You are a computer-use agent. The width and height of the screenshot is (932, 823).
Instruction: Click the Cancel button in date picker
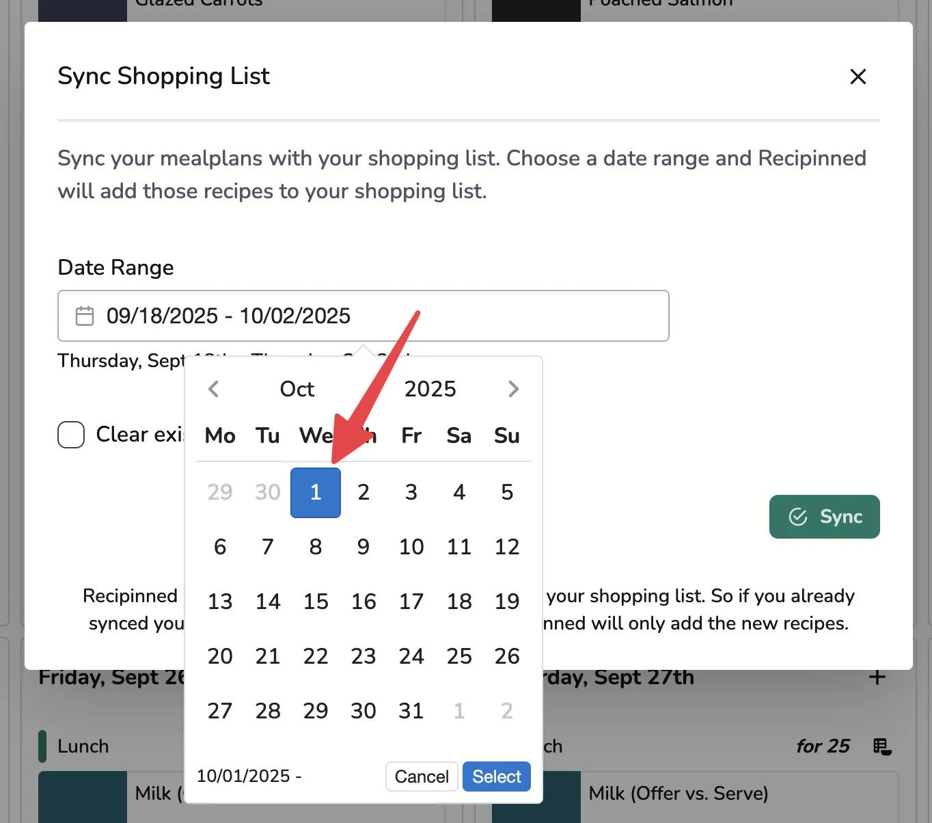tap(422, 777)
